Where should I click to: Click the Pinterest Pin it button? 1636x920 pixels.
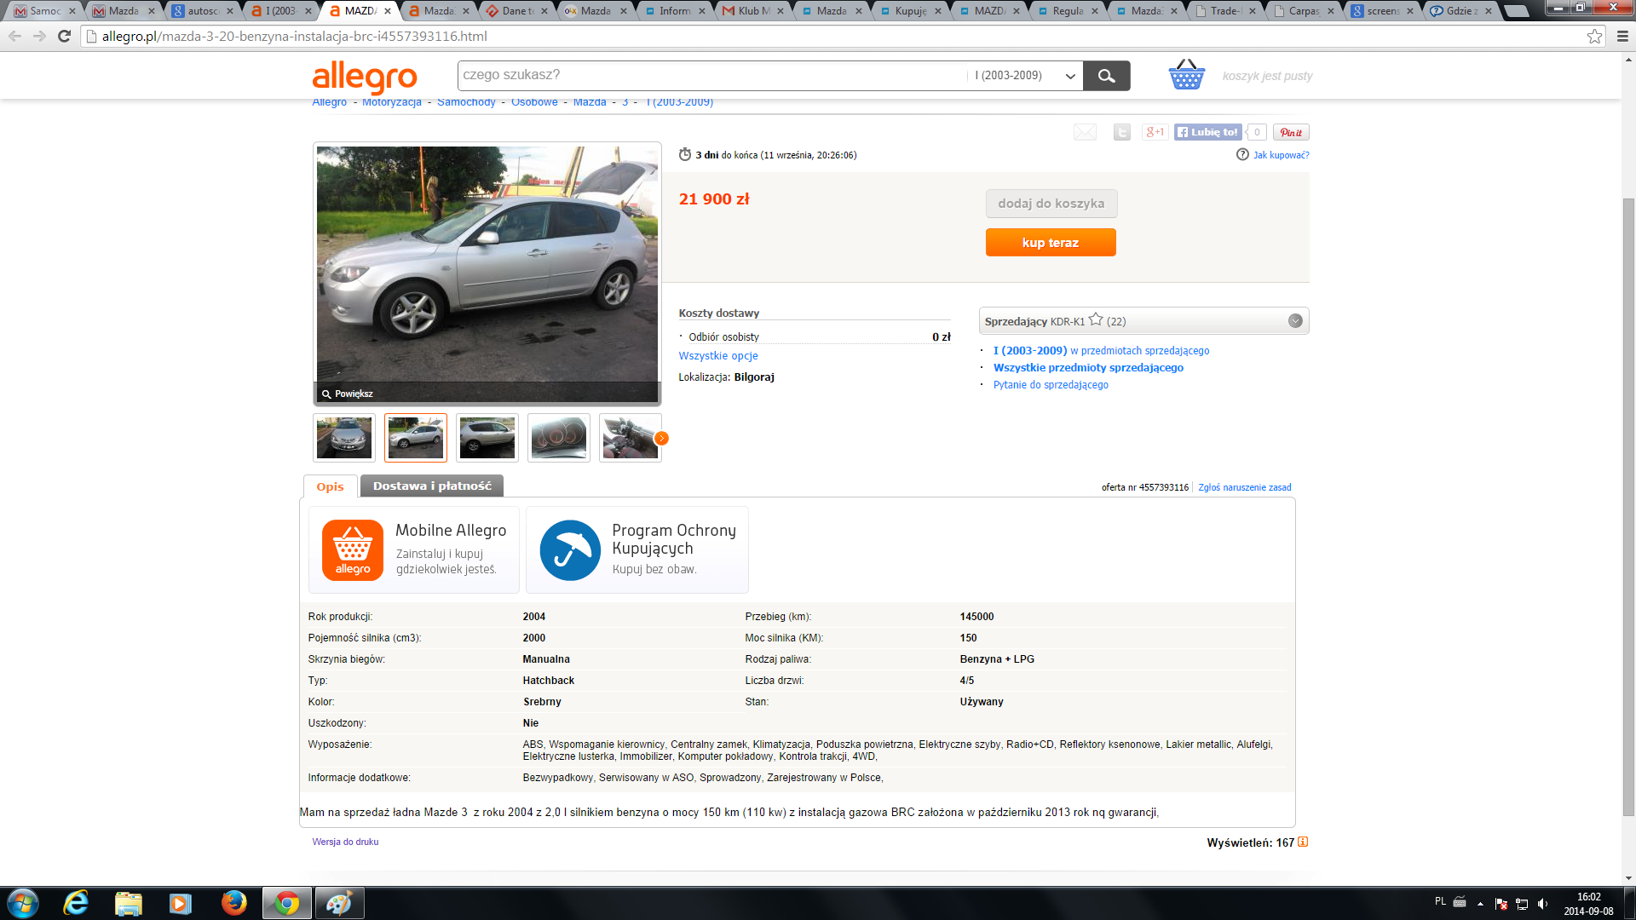click(x=1291, y=132)
